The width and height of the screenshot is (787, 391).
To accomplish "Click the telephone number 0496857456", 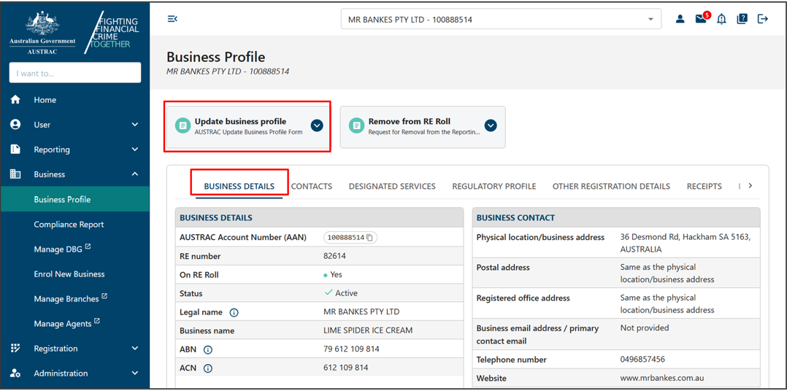I will [x=642, y=360].
